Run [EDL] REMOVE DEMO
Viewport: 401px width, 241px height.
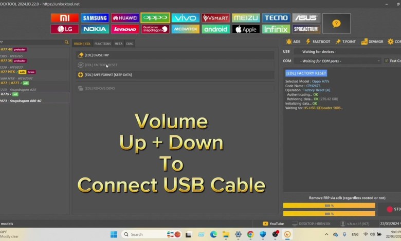175,88
